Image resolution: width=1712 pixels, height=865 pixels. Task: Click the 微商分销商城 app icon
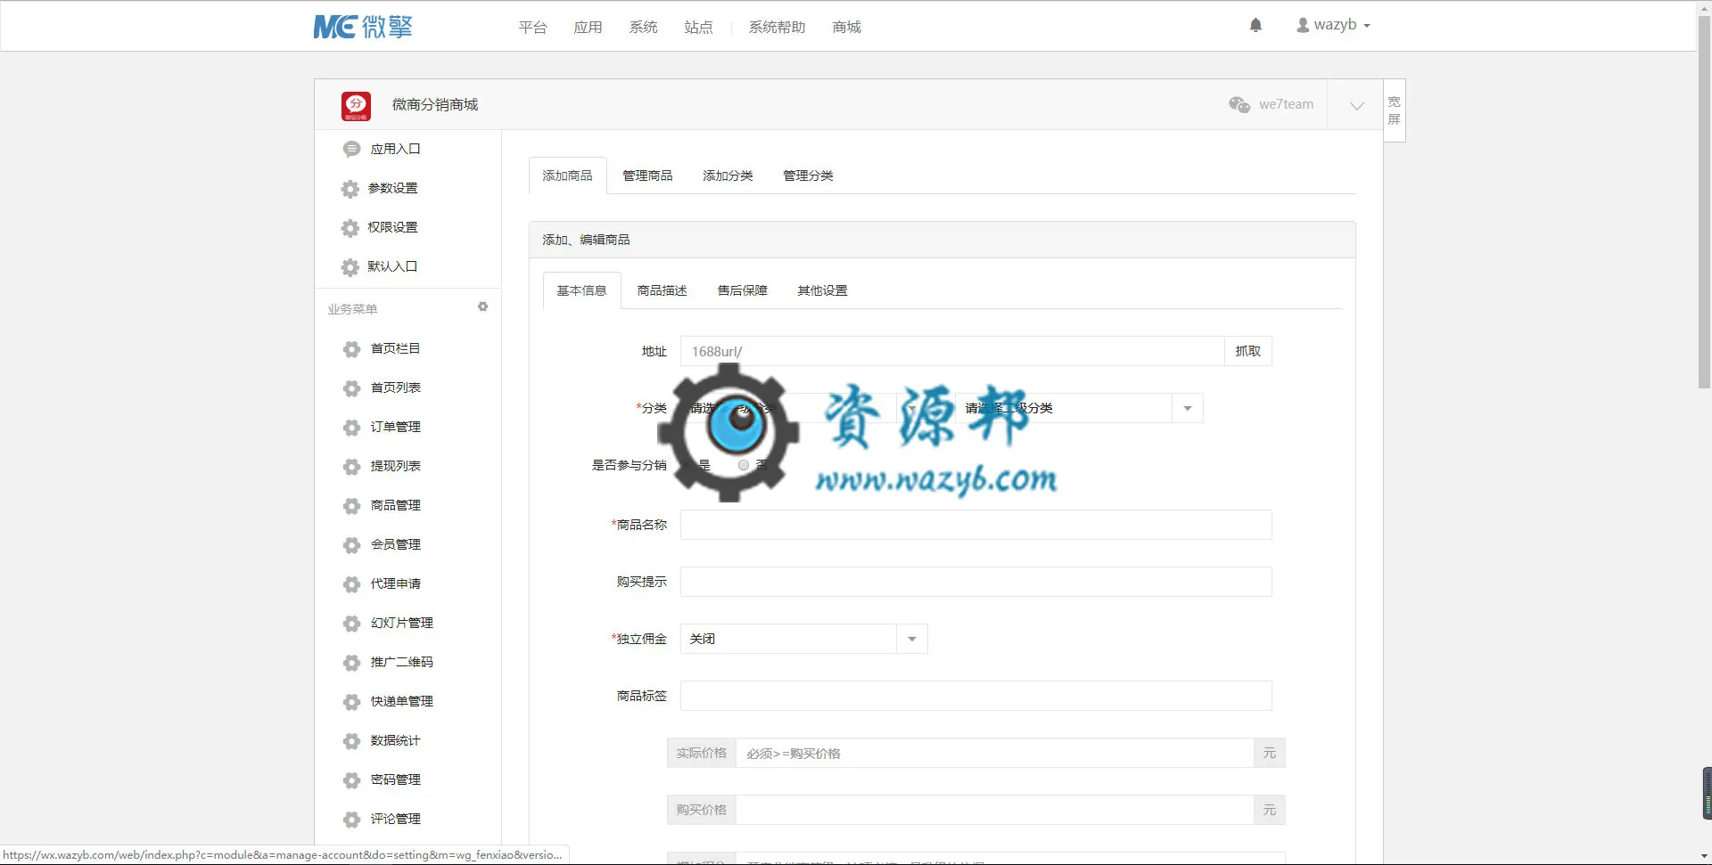[356, 105]
